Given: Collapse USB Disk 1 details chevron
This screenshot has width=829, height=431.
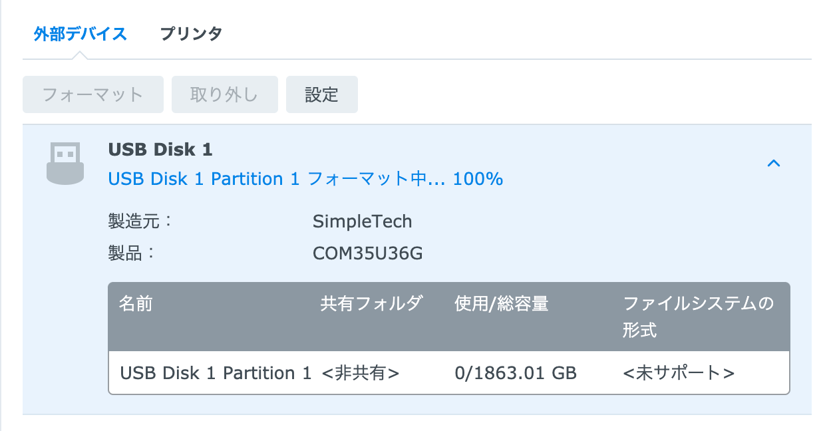Looking at the screenshot, I should point(773,163).
